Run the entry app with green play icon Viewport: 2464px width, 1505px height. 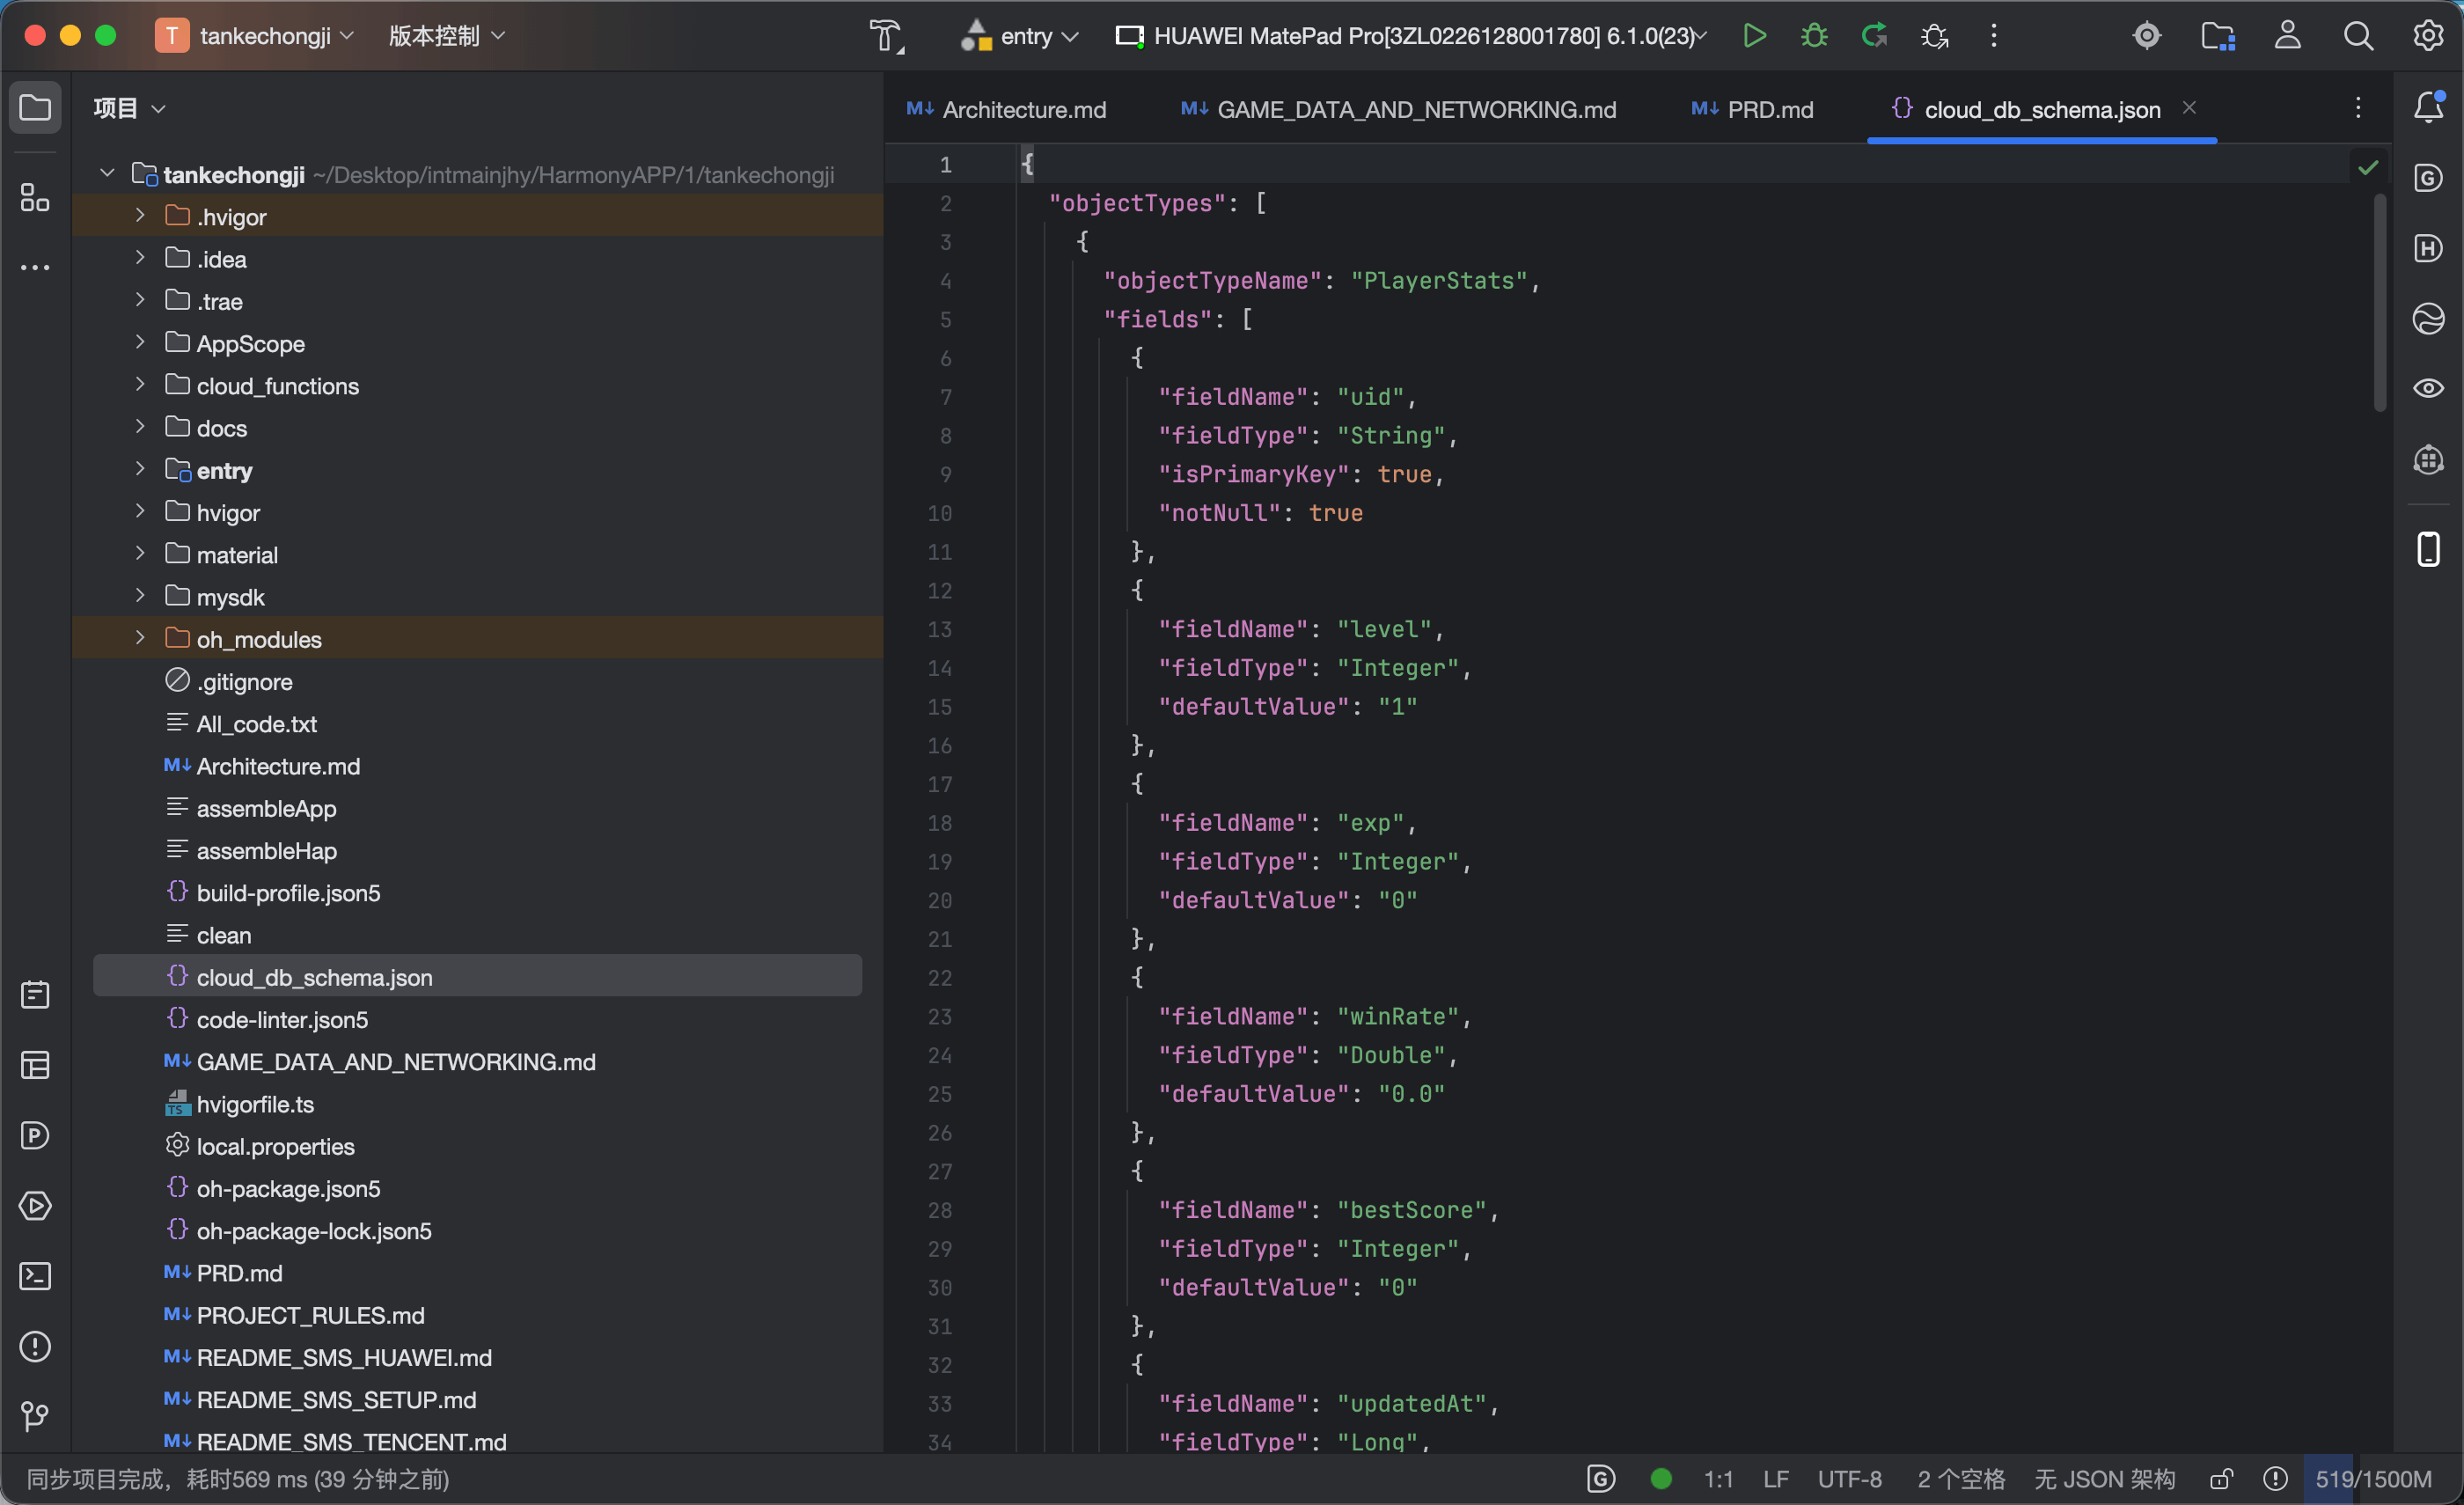pyautogui.click(x=1754, y=36)
